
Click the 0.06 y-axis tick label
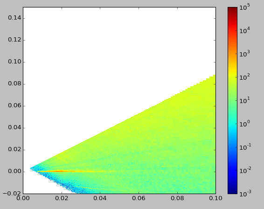click(14, 106)
